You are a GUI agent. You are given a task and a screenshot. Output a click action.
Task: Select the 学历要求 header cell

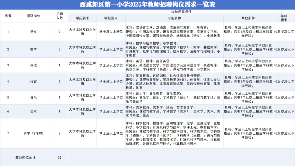click(x=82, y=18)
